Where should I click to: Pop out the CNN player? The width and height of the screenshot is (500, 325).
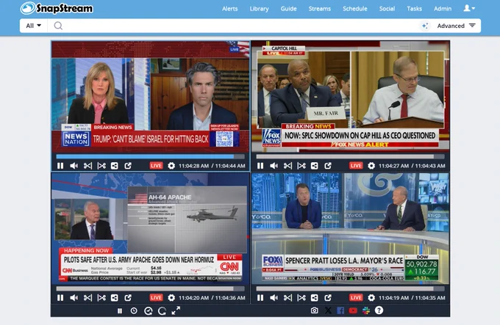[128, 298]
